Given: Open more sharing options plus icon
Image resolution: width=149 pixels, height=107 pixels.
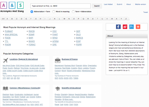Looking at the screenshot, I should tap(138, 27).
